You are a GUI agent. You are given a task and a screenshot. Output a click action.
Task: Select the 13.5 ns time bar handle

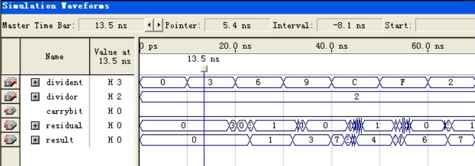pos(204,69)
